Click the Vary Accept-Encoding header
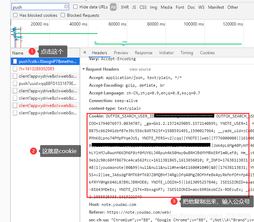Image resolution: width=254 pixels, height=222 pixels. click(x=112, y=59)
